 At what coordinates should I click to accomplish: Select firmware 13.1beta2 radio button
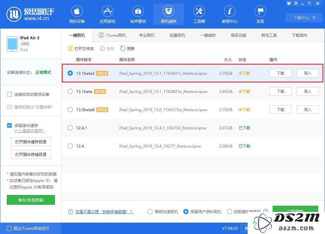(x=70, y=73)
